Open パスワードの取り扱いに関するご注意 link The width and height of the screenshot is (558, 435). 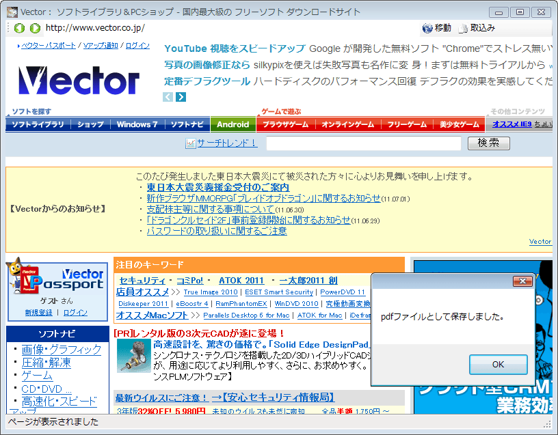[217, 231]
